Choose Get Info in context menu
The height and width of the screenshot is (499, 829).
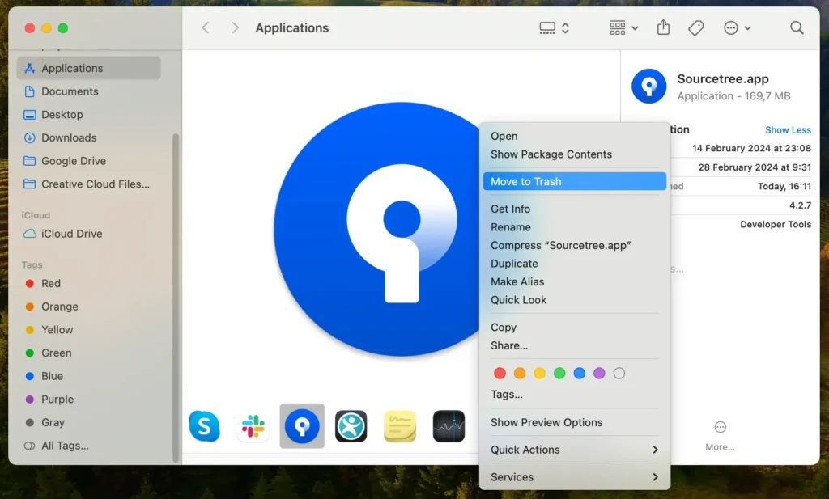click(x=575, y=209)
